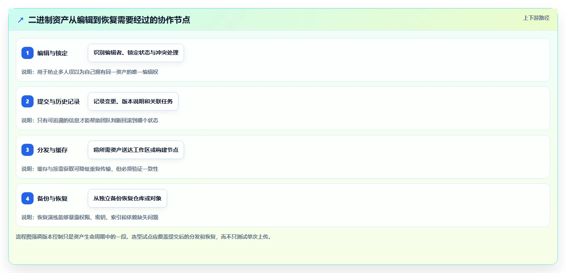Select the 备份与恢复 step label

pyautogui.click(x=53, y=198)
